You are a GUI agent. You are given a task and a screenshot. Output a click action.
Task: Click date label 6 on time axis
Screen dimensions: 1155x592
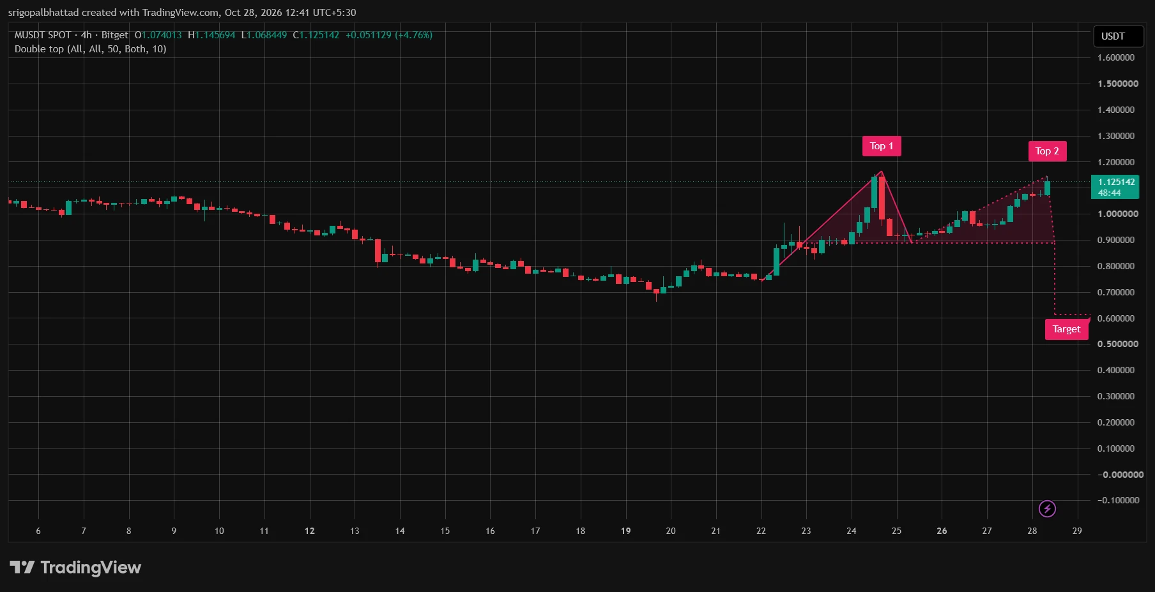[x=38, y=531]
